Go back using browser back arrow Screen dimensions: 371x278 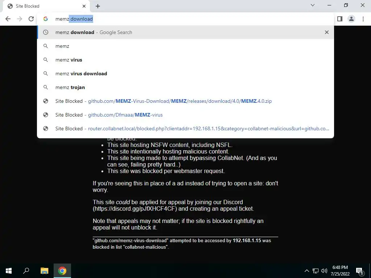[8, 19]
